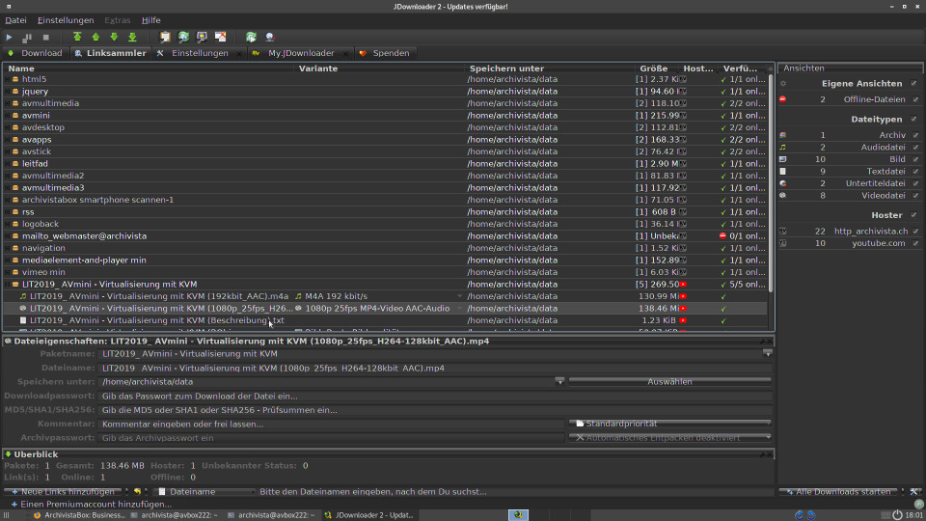Stop all downloads with the stop icon
926x521 pixels.
pos(46,38)
